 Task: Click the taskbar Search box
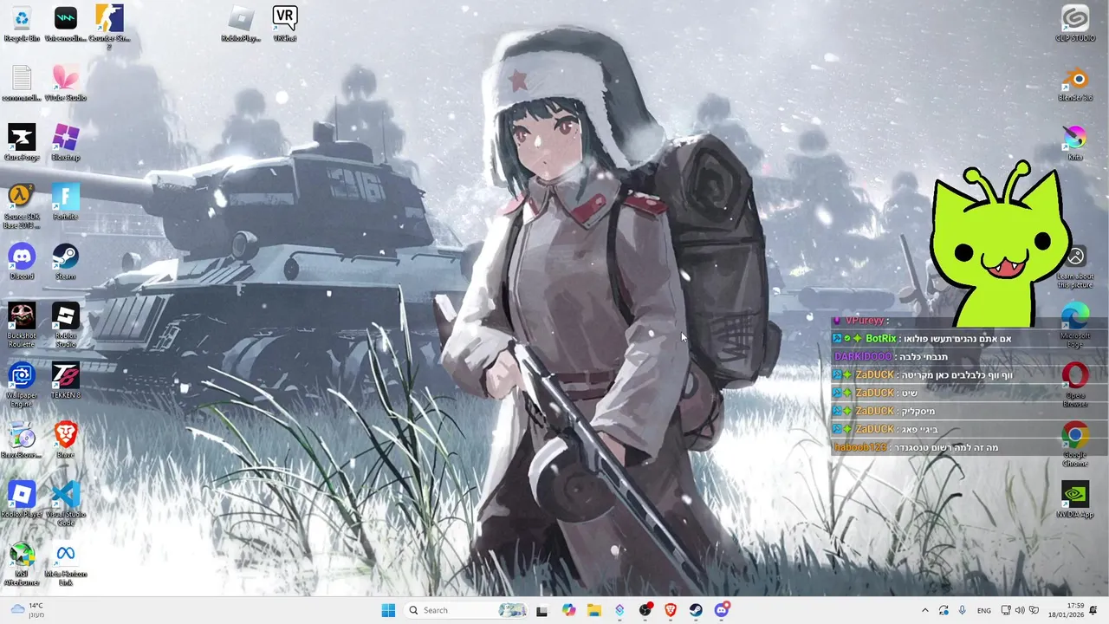(466, 610)
